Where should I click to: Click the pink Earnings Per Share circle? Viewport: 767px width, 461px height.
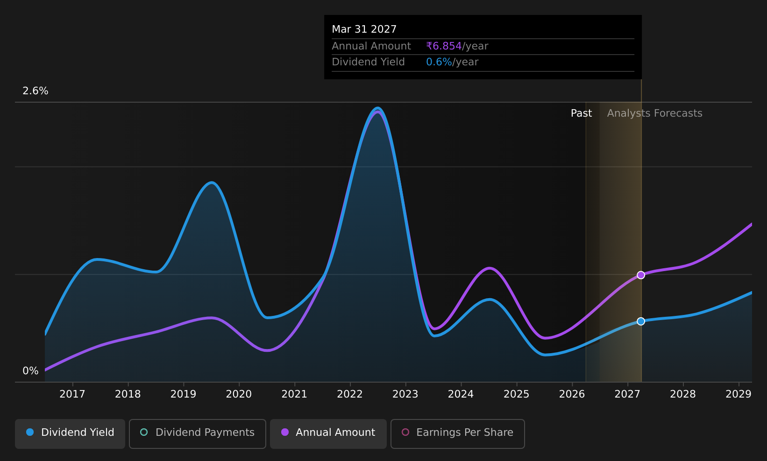(x=405, y=432)
